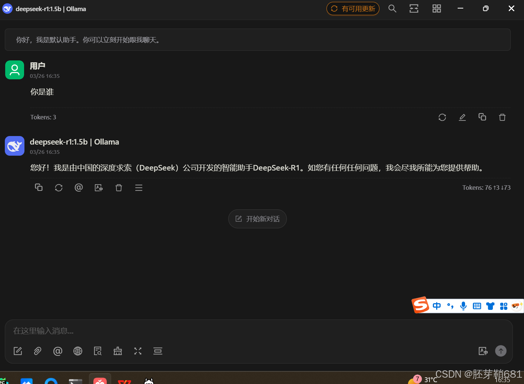Image resolution: width=524 pixels, height=384 pixels.
Task: Click the @ model mention icon in the input toolbar
Action: [57, 351]
